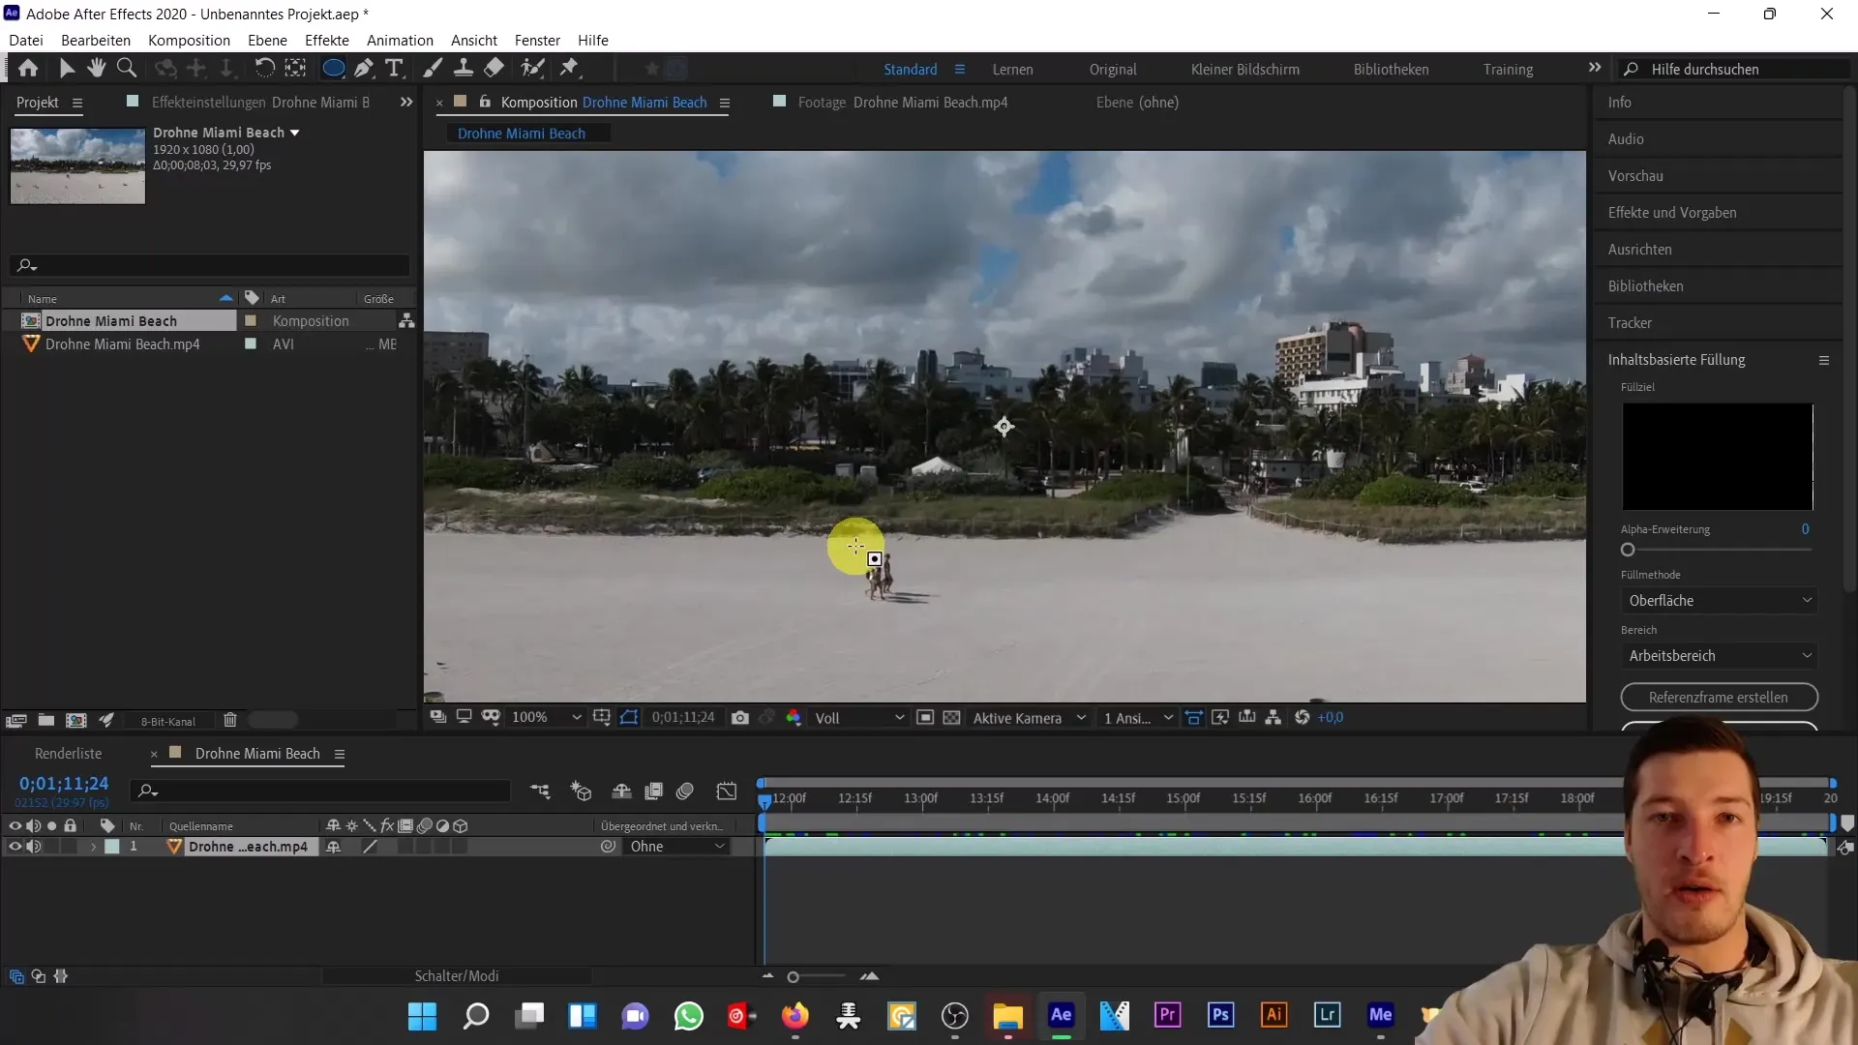Expand the workspace overflow chevrons
Image resolution: width=1858 pixels, height=1045 pixels.
pyautogui.click(x=1594, y=68)
